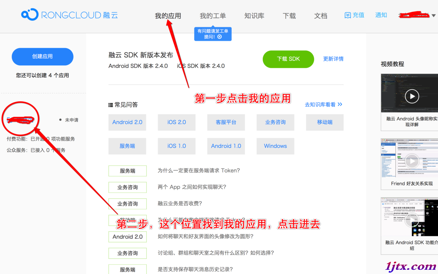The image size is (438, 274).
Task: Click the green 下载 SDK button
Action: pyautogui.click(x=288, y=59)
